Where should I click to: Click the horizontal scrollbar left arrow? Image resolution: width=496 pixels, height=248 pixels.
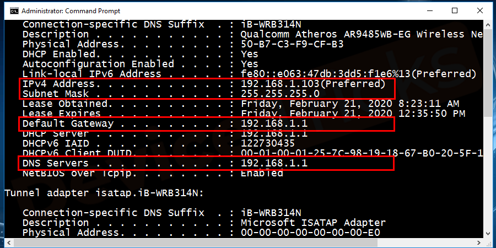pyautogui.click(x=8, y=242)
